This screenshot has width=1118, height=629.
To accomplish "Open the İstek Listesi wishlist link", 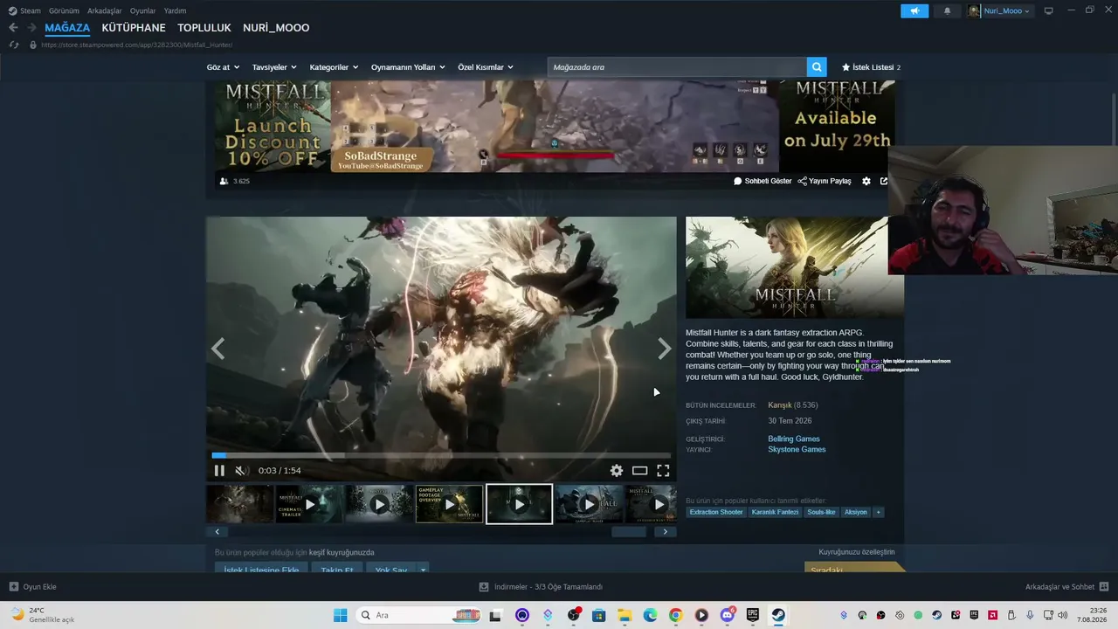I will coord(871,67).
